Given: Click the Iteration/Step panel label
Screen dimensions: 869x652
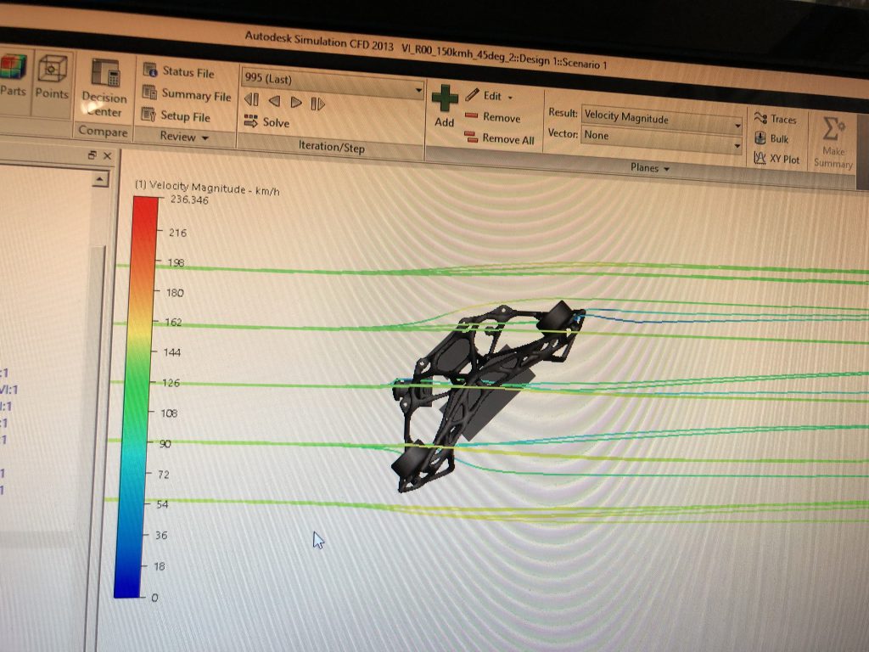Looking at the screenshot, I should pos(332,146).
